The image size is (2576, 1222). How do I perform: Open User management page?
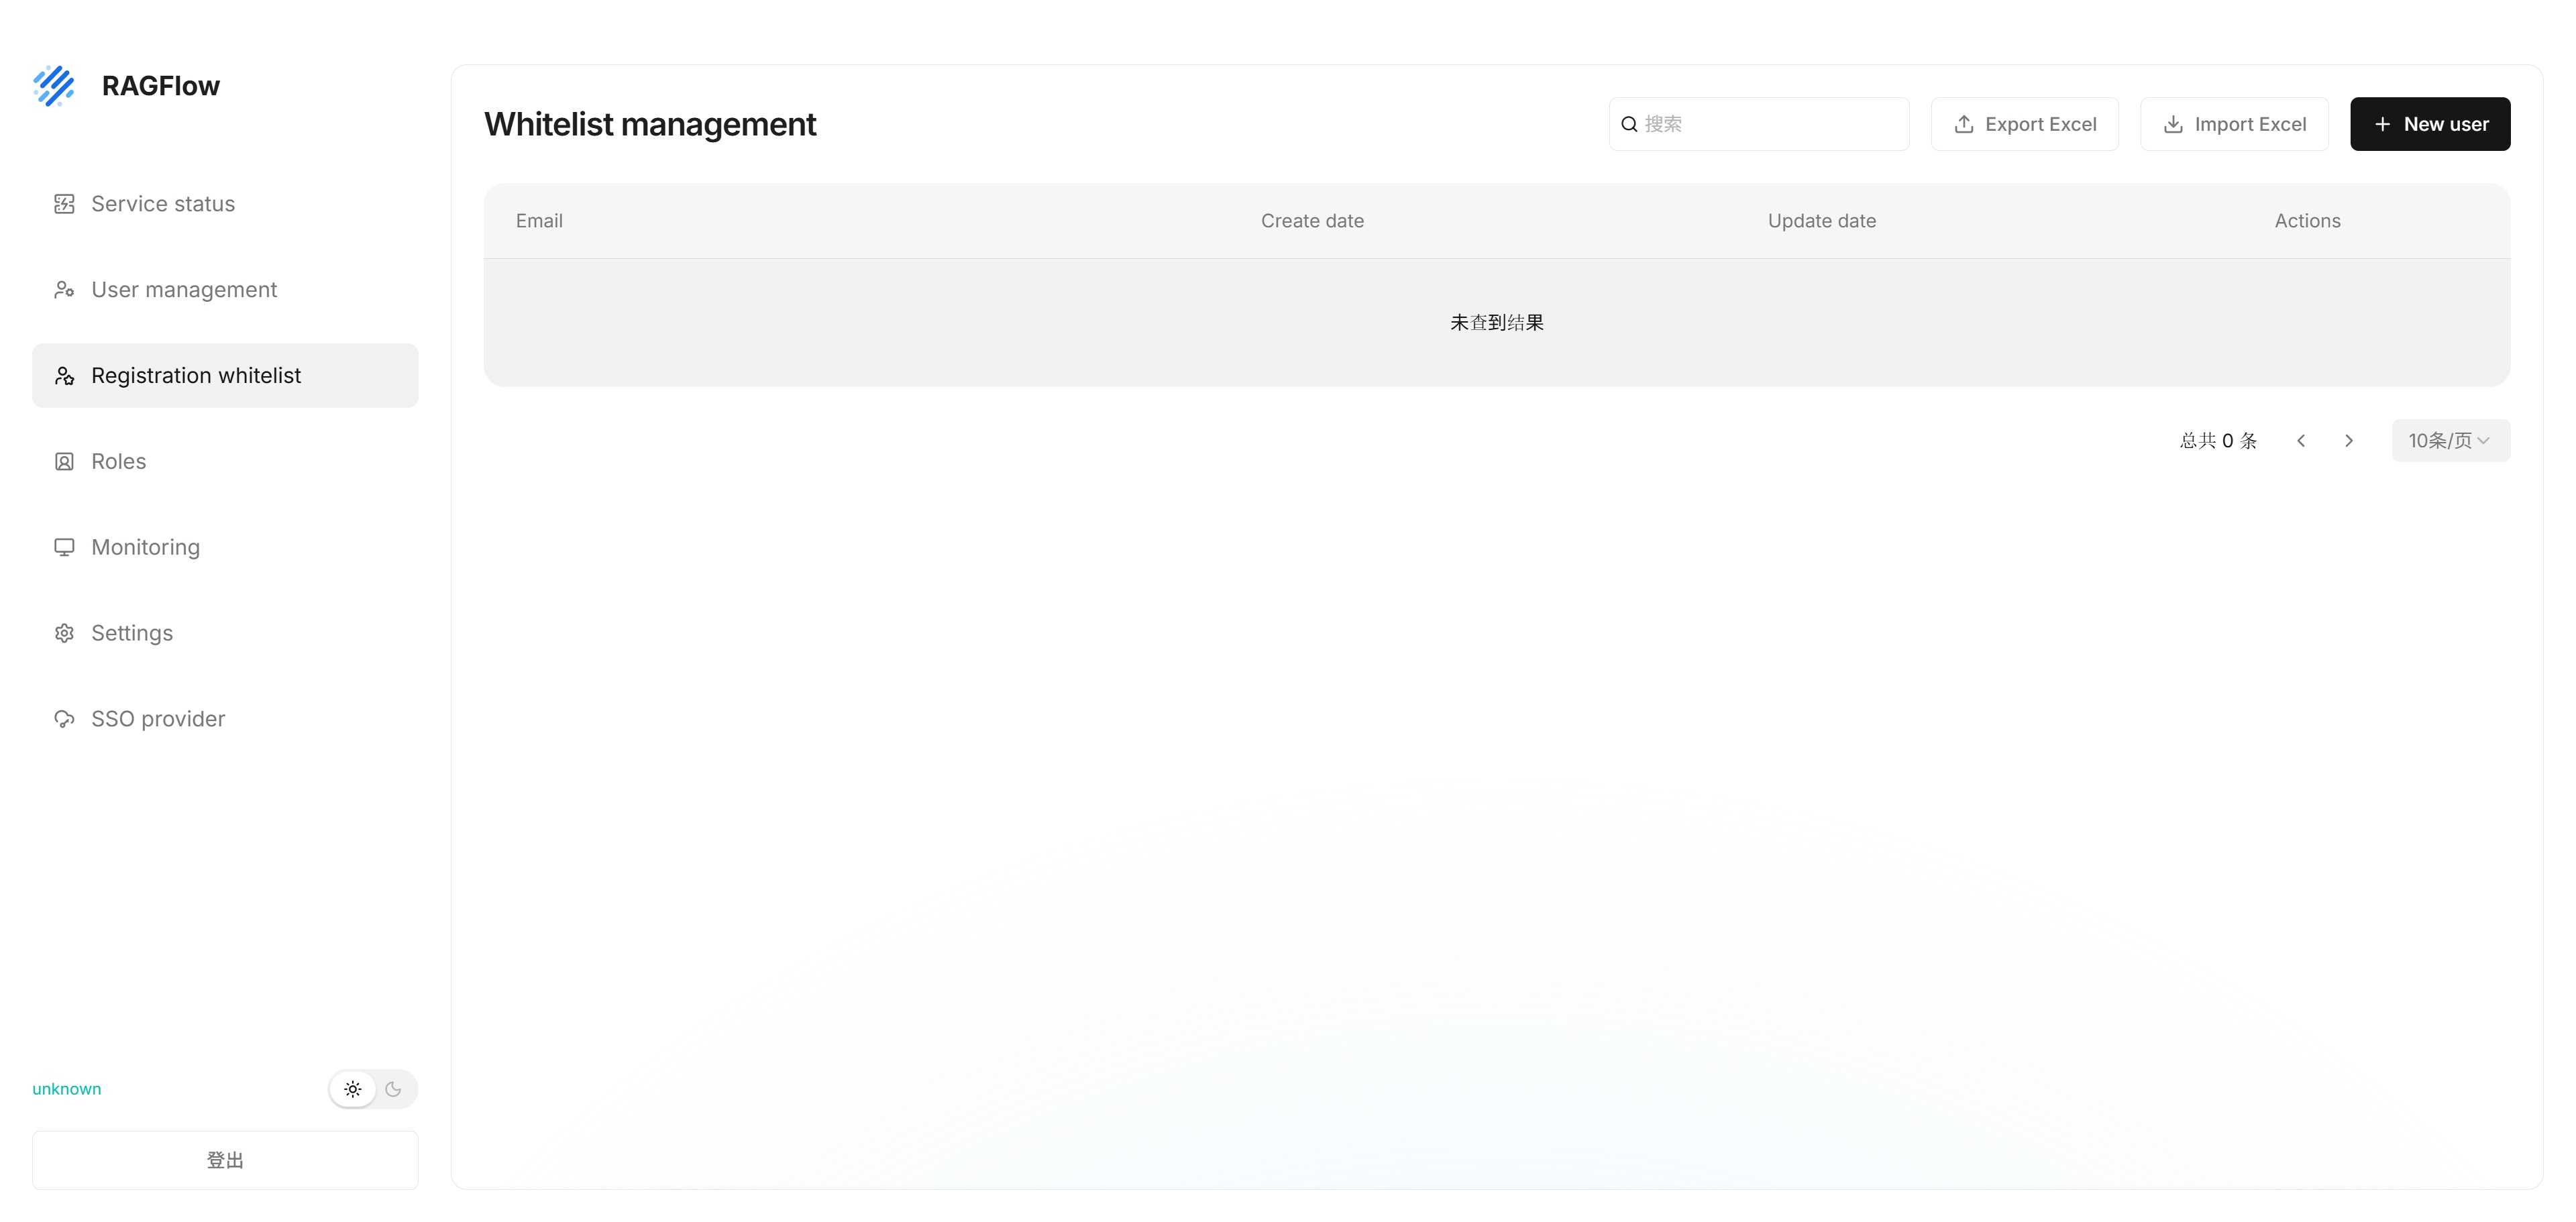pyautogui.click(x=225, y=290)
